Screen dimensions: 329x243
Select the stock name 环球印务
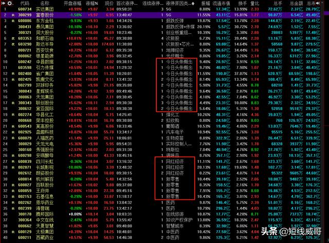click(45, 85)
